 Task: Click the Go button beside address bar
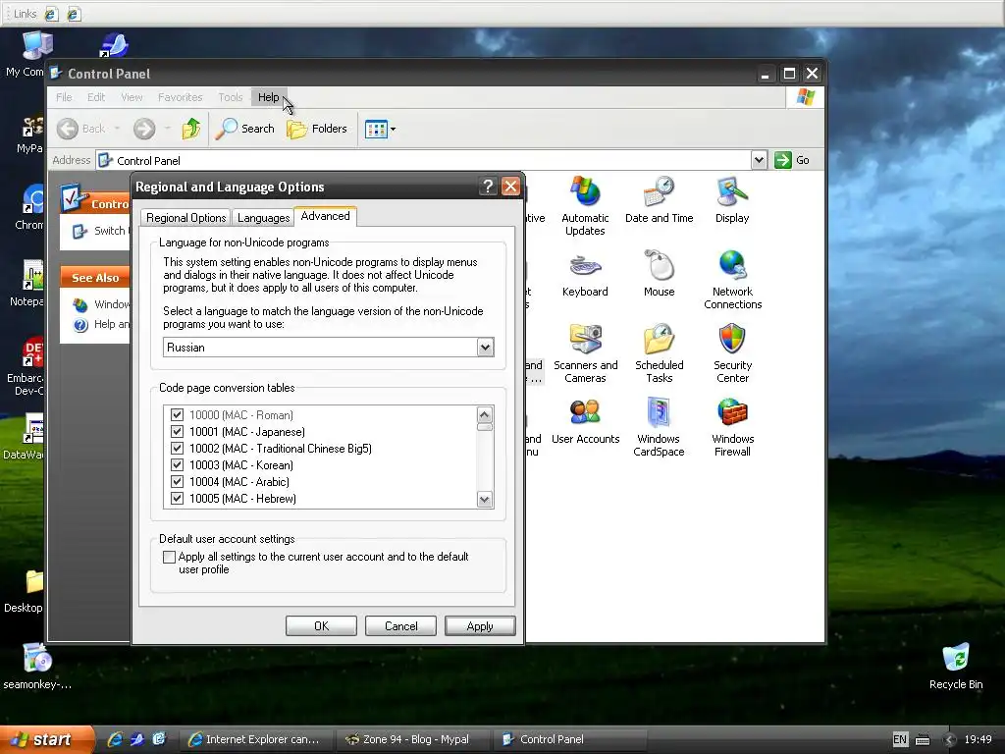[793, 160]
